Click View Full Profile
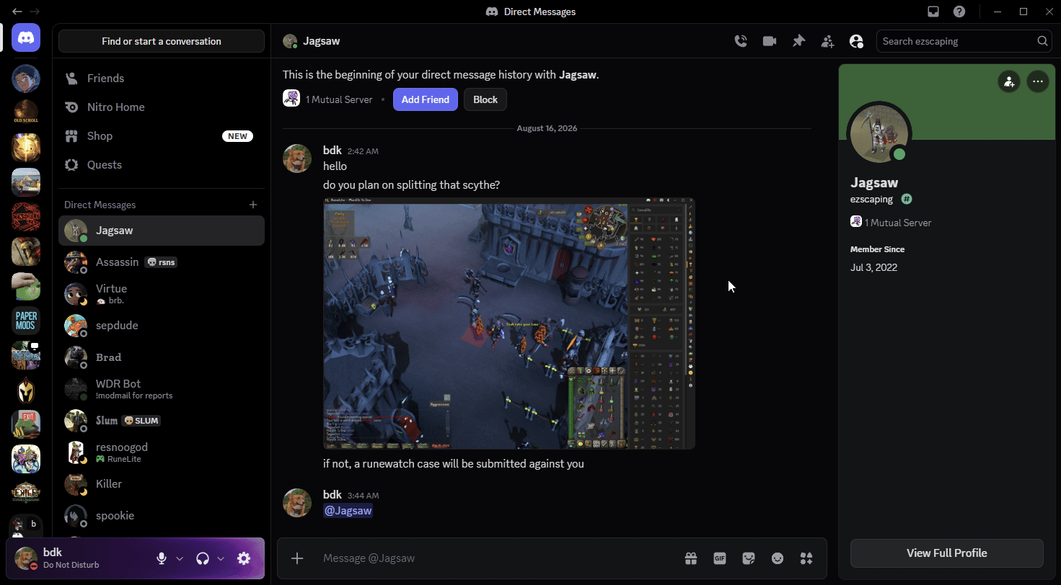 point(947,553)
